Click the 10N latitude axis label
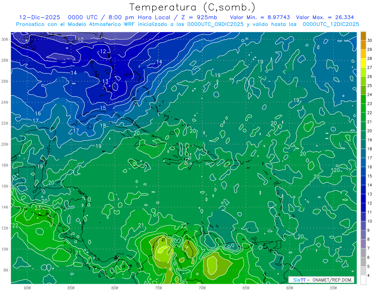Screen dimensions: 378x292 click(x=5, y=249)
